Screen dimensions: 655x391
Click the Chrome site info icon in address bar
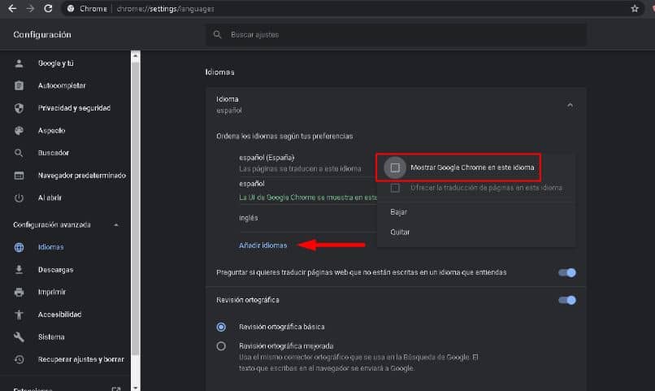click(x=71, y=8)
